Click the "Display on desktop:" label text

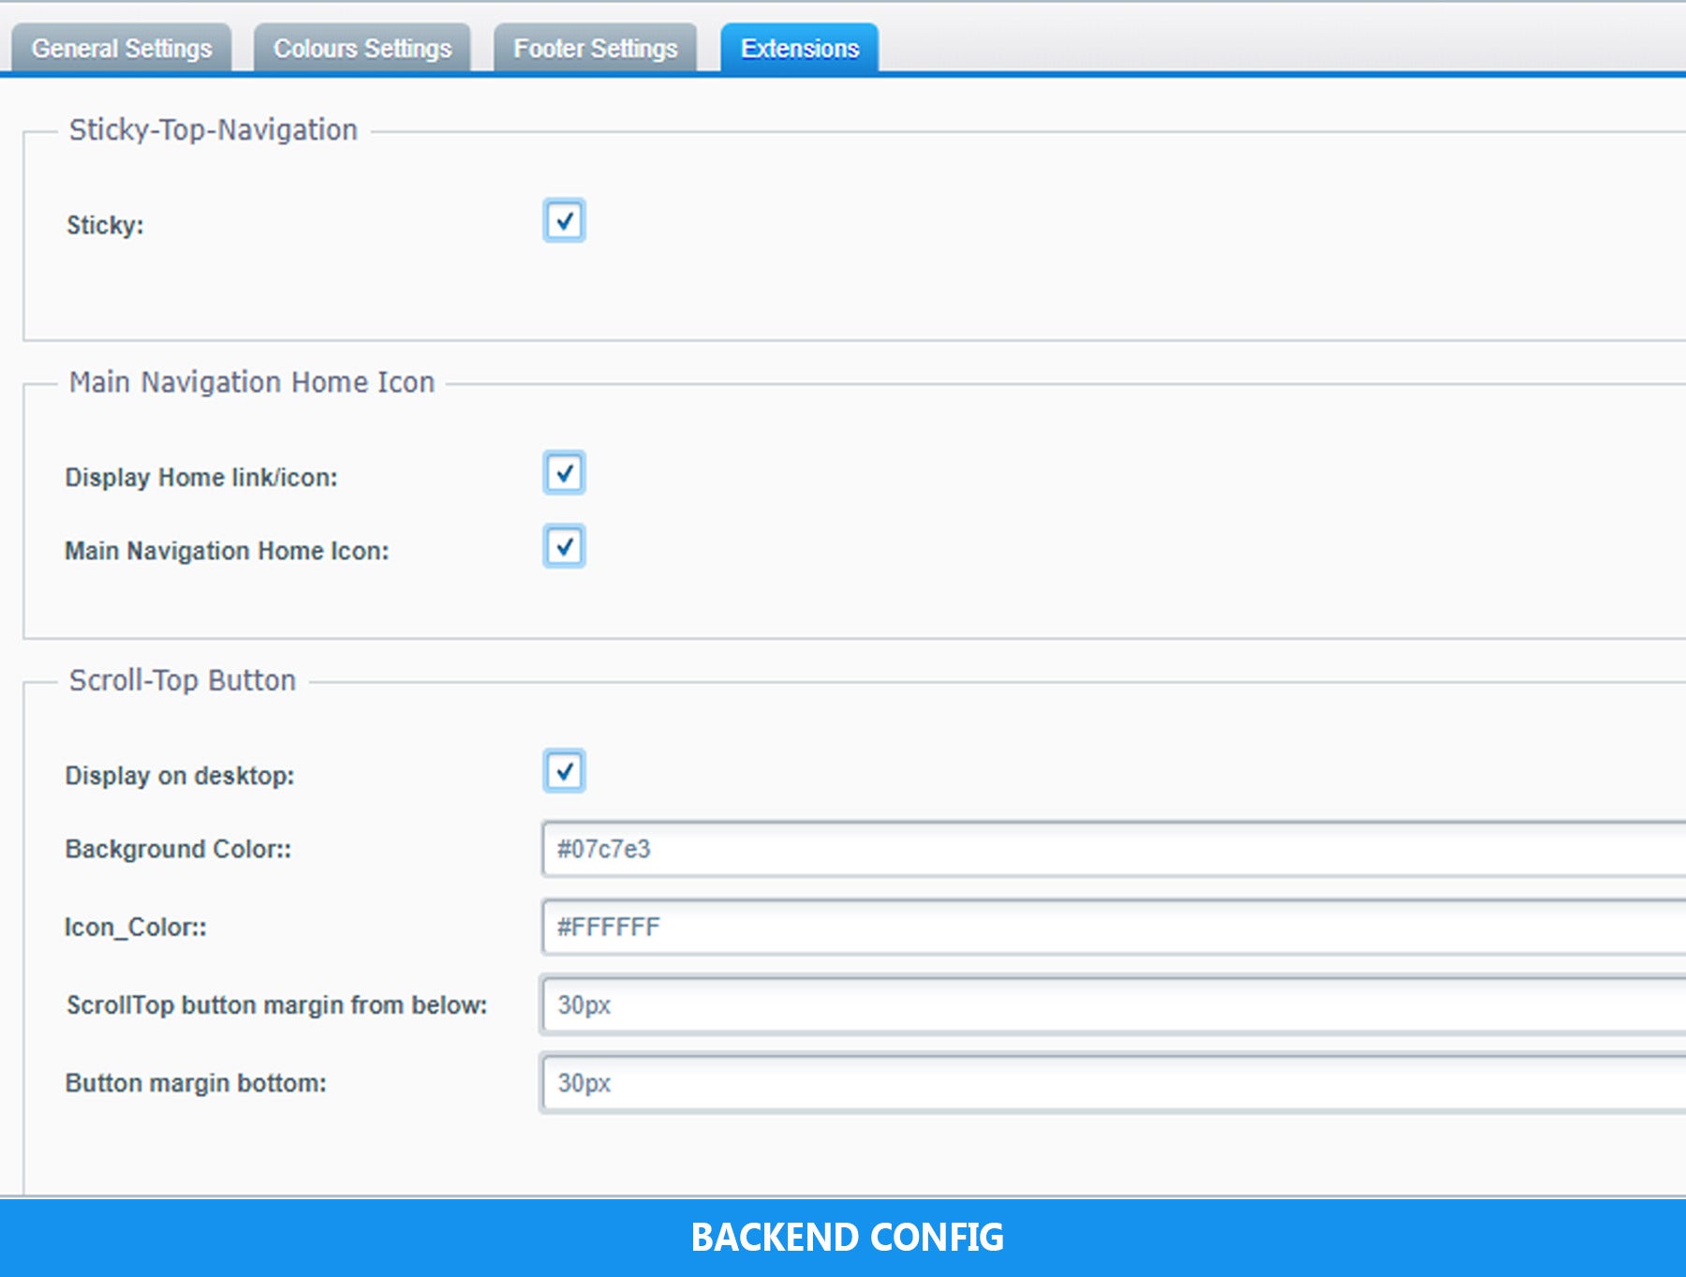pos(180,776)
